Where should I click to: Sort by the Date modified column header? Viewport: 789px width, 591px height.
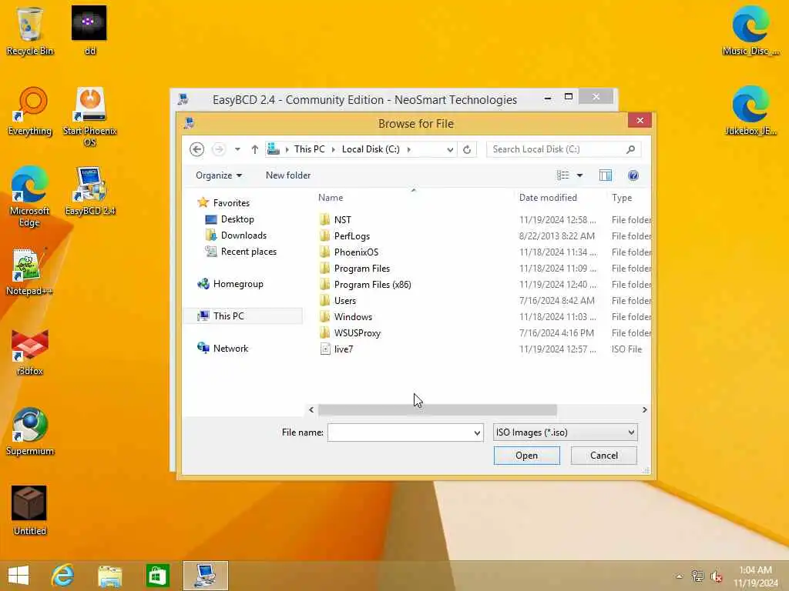548,198
